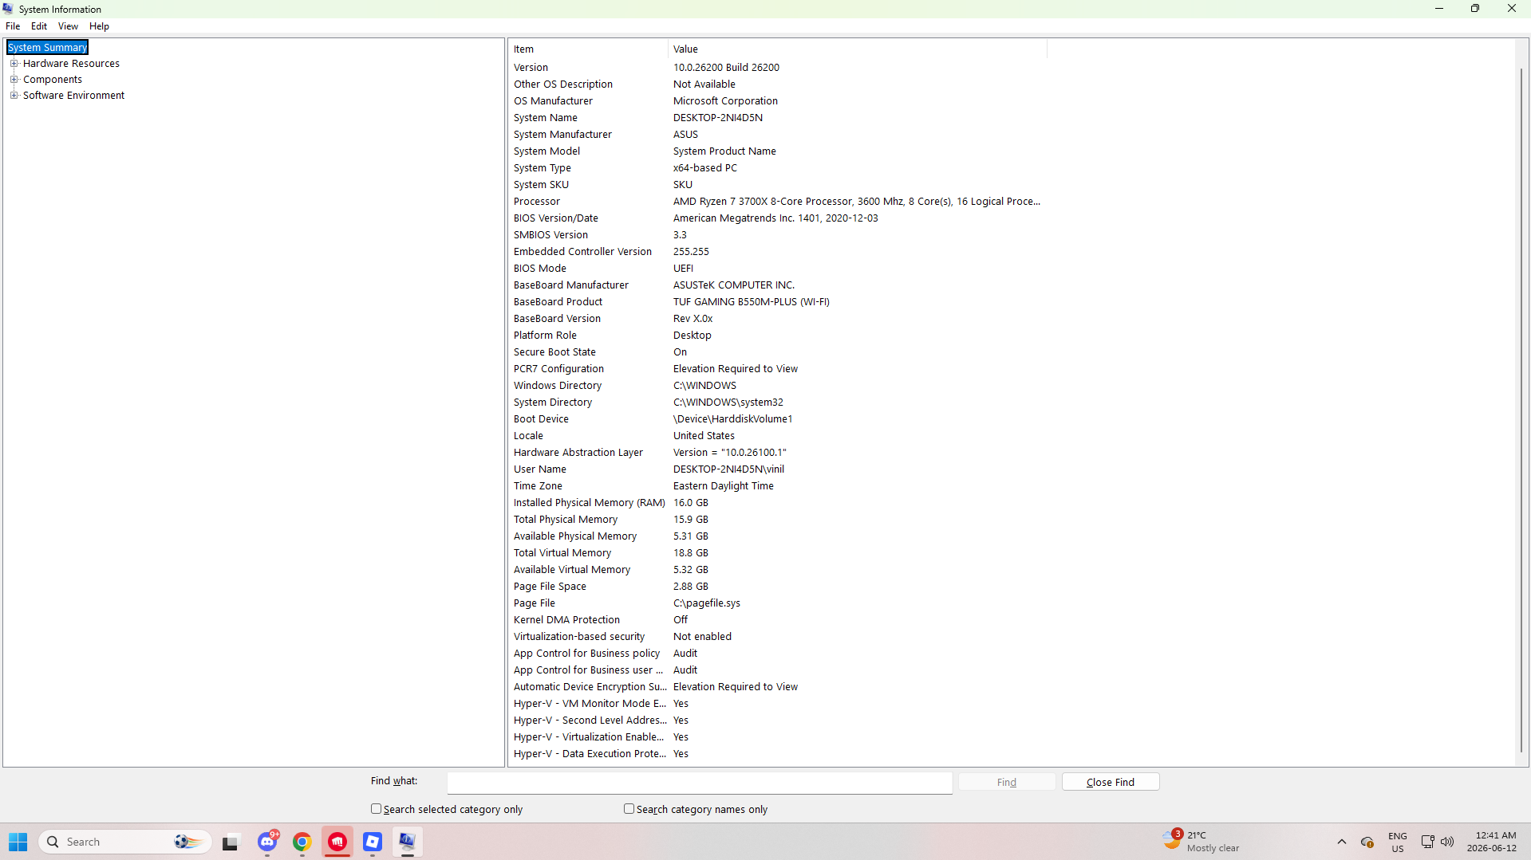Open the red app icon on the taskbar
This screenshot has width=1531, height=860.
click(x=337, y=842)
